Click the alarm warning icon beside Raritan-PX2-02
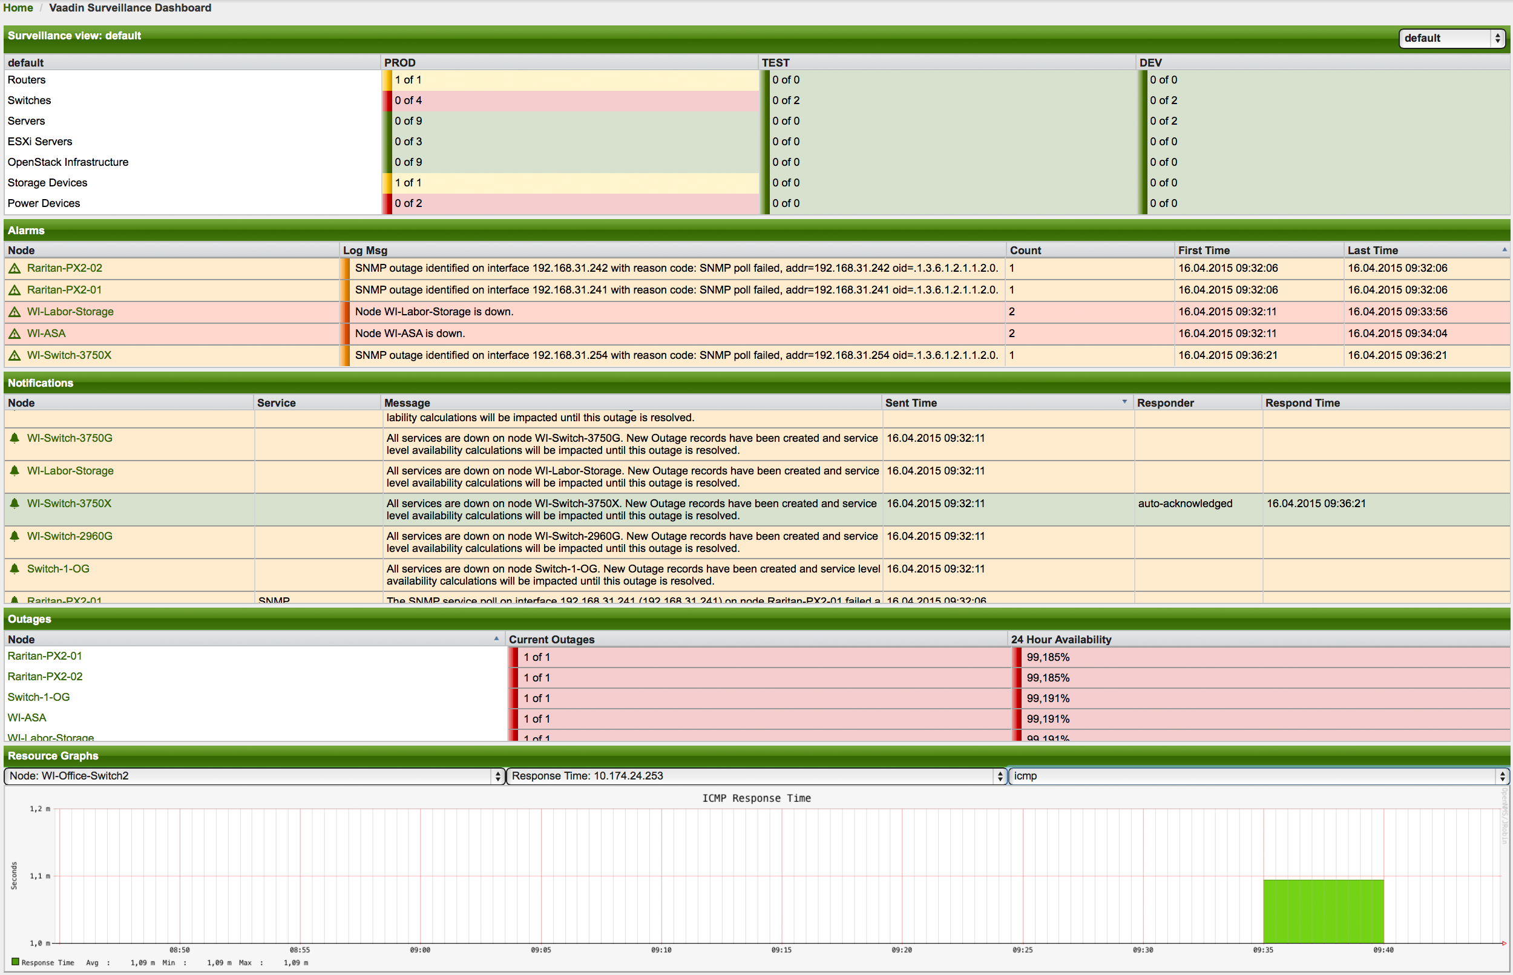The height and width of the screenshot is (975, 1513). (15, 269)
